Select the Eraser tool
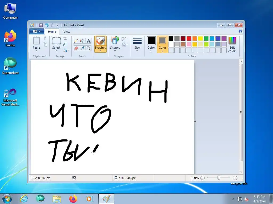The width and height of the screenshot is (273, 204). 76,48
